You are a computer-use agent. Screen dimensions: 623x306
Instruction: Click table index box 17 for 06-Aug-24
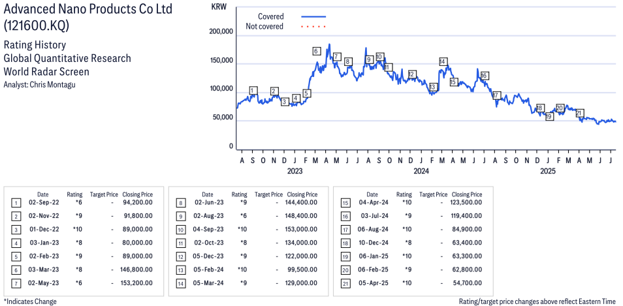point(345,230)
